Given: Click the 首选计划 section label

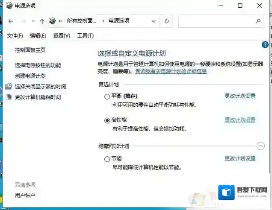Looking at the screenshot, I should pyautogui.click(x=109, y=85).
